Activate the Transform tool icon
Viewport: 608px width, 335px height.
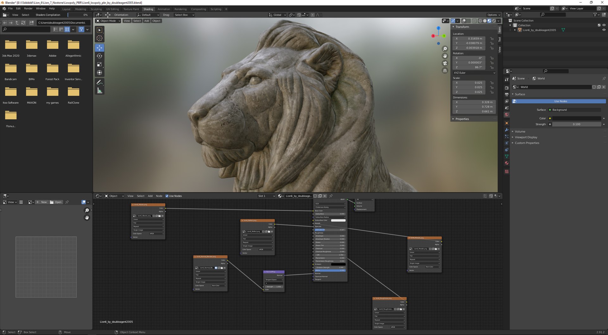pos(99,72)
